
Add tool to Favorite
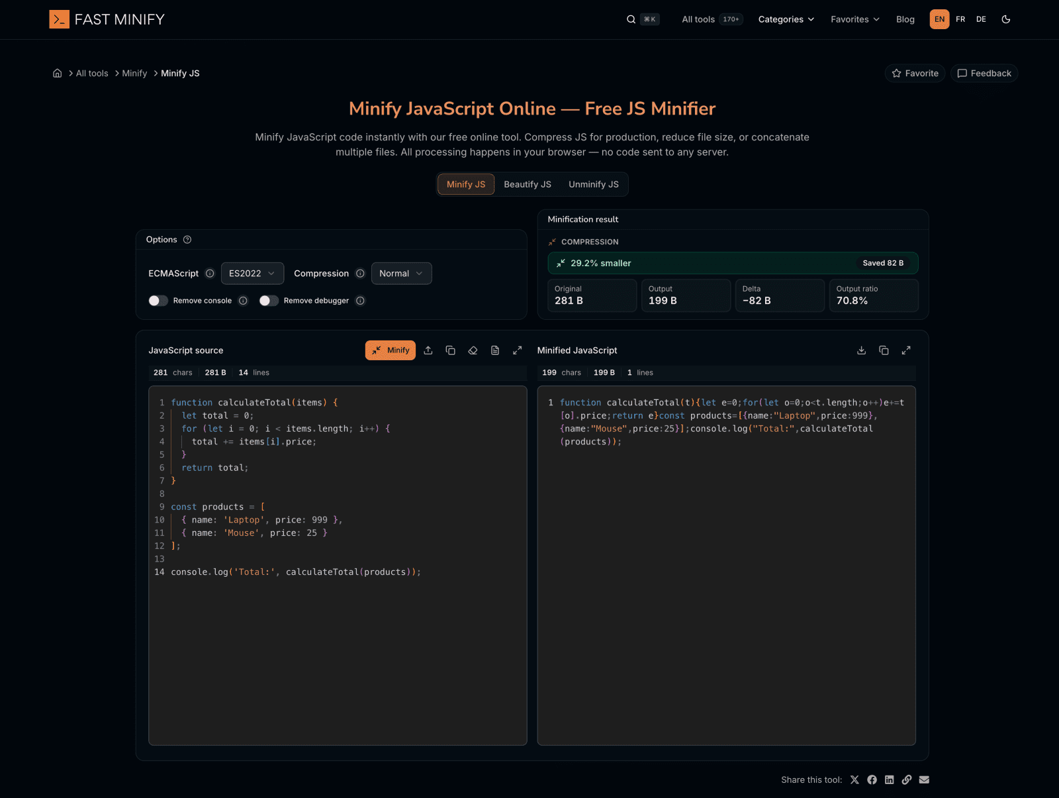tap(915, 74)
